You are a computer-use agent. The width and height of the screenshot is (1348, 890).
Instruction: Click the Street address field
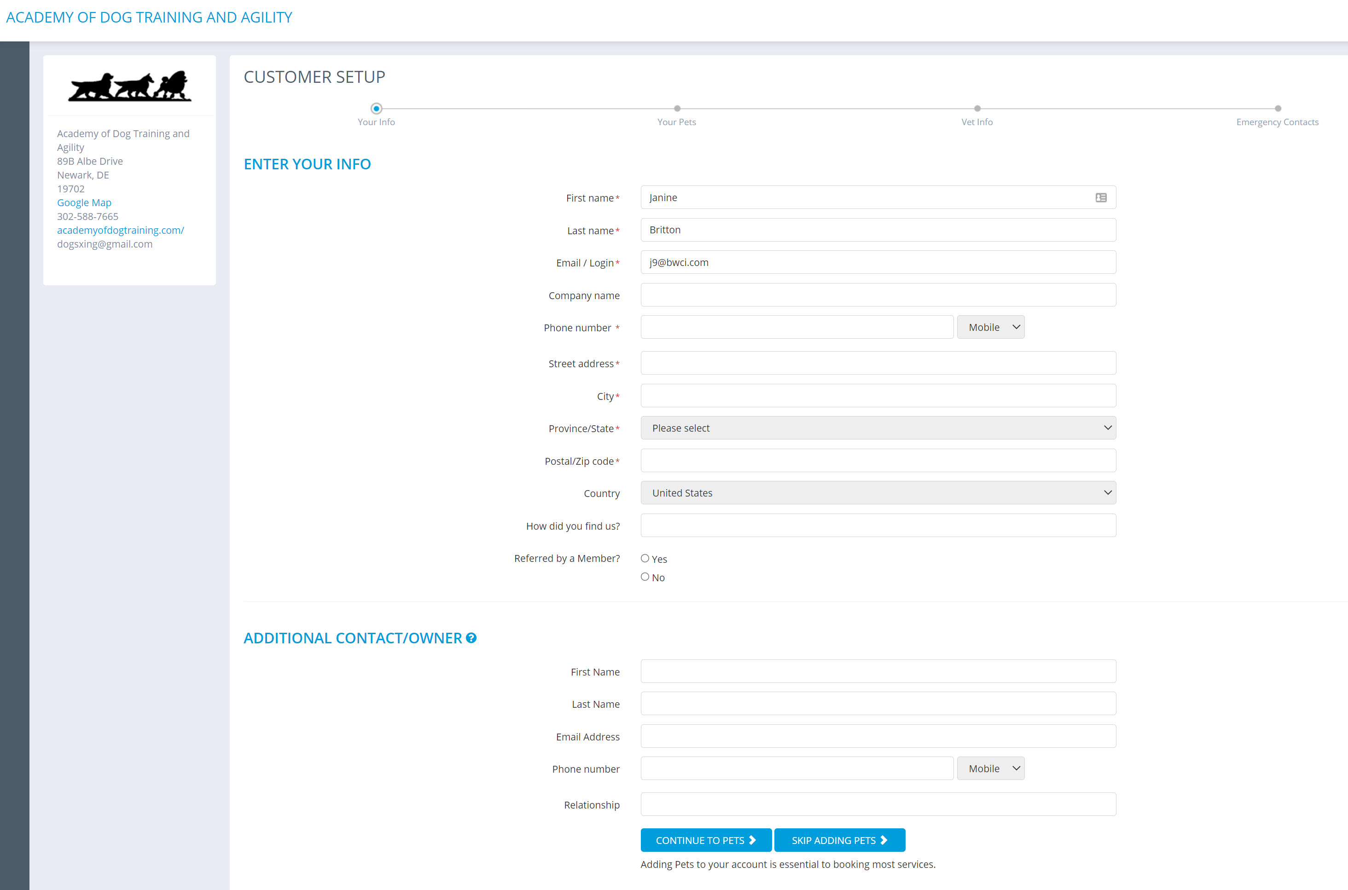coord(878,363)
